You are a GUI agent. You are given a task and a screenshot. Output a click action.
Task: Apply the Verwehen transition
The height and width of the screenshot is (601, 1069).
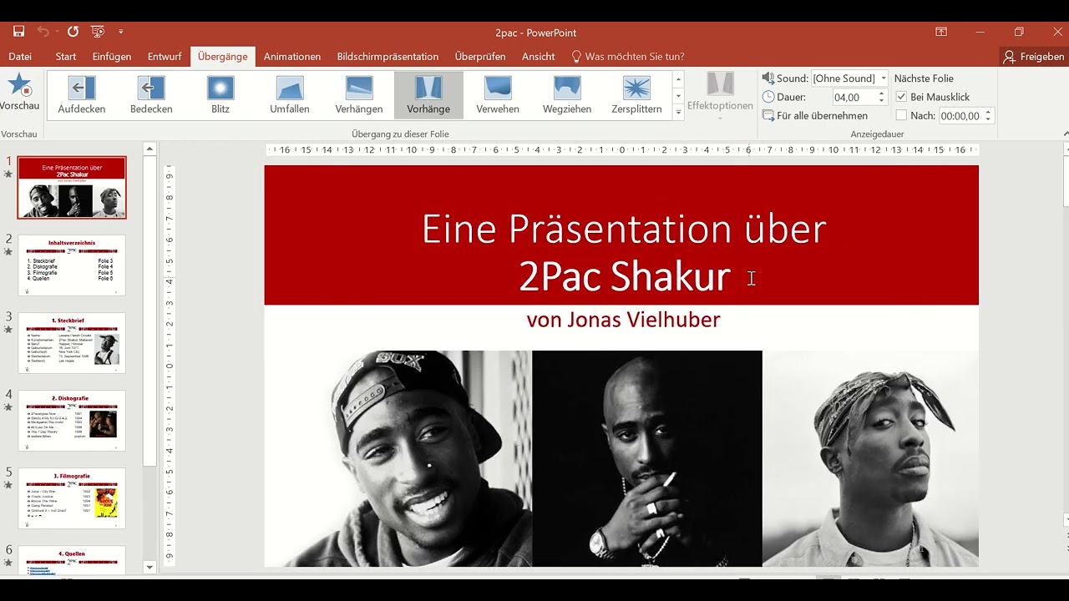(x=498, y=95)
